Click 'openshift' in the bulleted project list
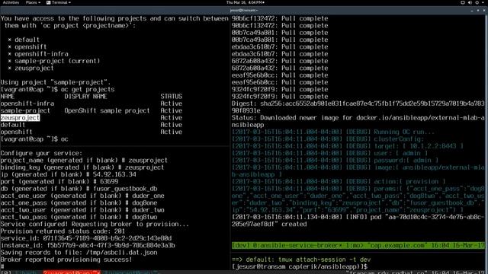The height and width of the screenshot is (274, 488). pos(30,47)
